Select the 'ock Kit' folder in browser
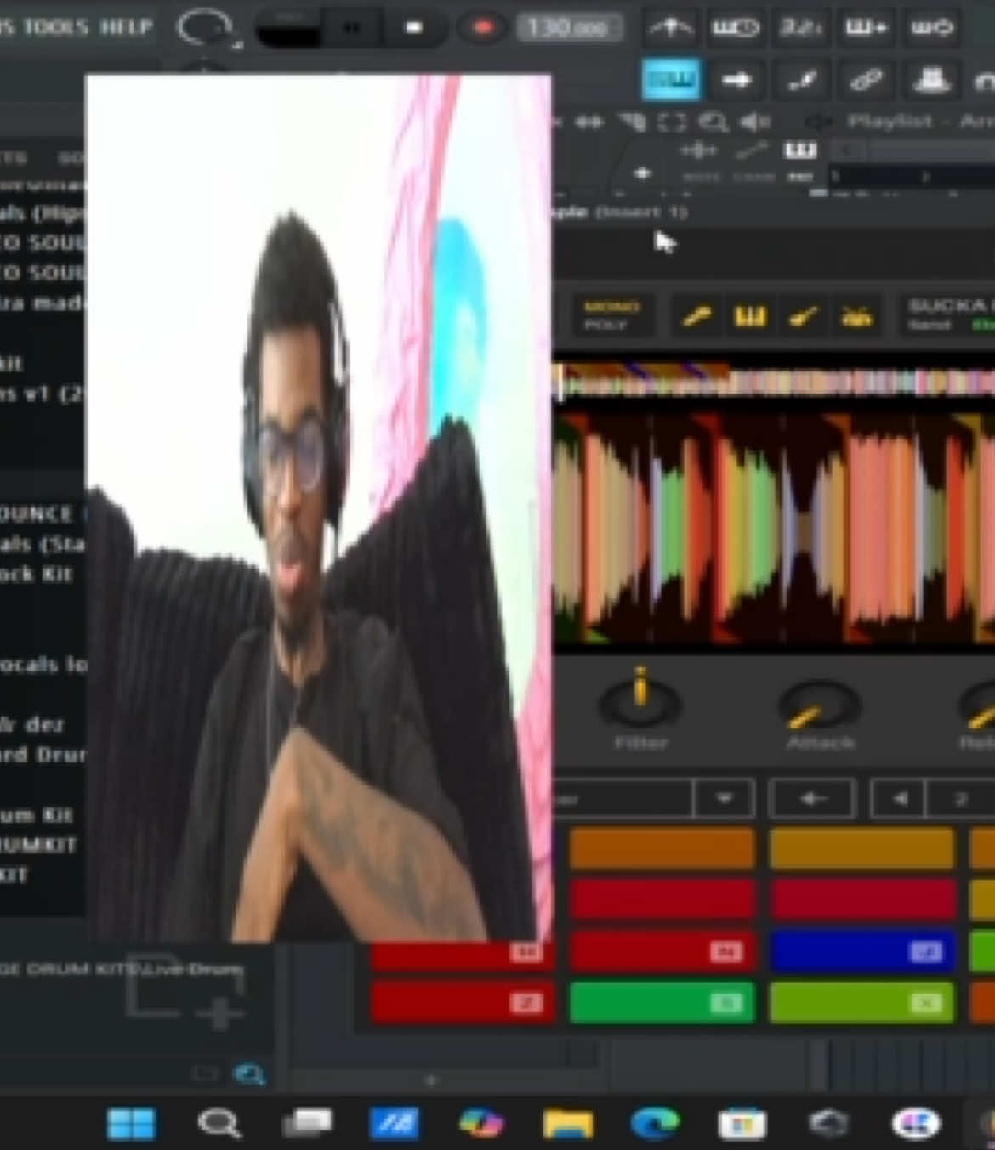Screen dimensions: 995x1150 [x=37, y=574]
